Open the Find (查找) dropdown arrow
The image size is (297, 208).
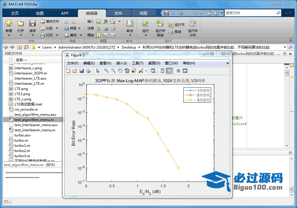(81, 35)
